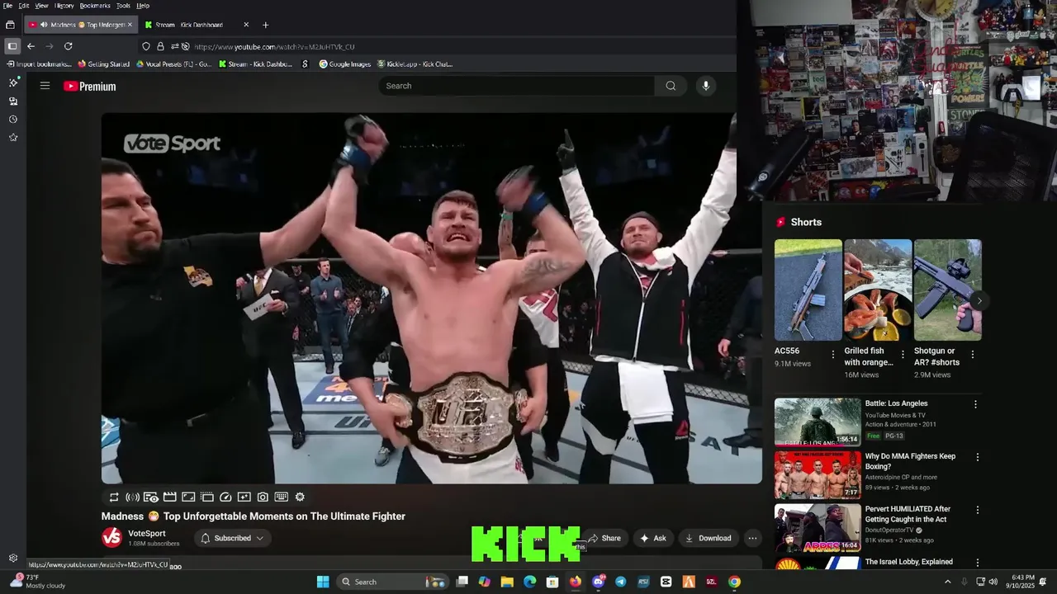Open the VoteSport channel avatar
Viewport: 1057px width, 594px height.
click(111, 538)
